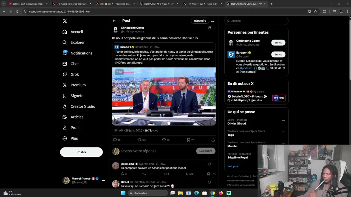Open quoted Europe 1 post text
The height and width of the screenshot is (197, 351).
(x=164, y=57)
